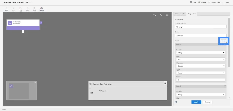Validate the business rule
Image resolution: width=233 pixels, height=111 pixels.
point(202,3)
